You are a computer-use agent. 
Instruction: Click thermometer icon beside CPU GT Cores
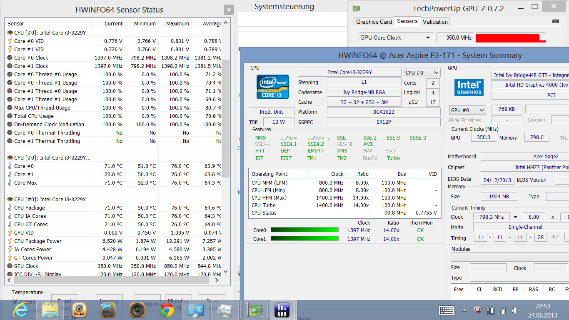[10, 224]
